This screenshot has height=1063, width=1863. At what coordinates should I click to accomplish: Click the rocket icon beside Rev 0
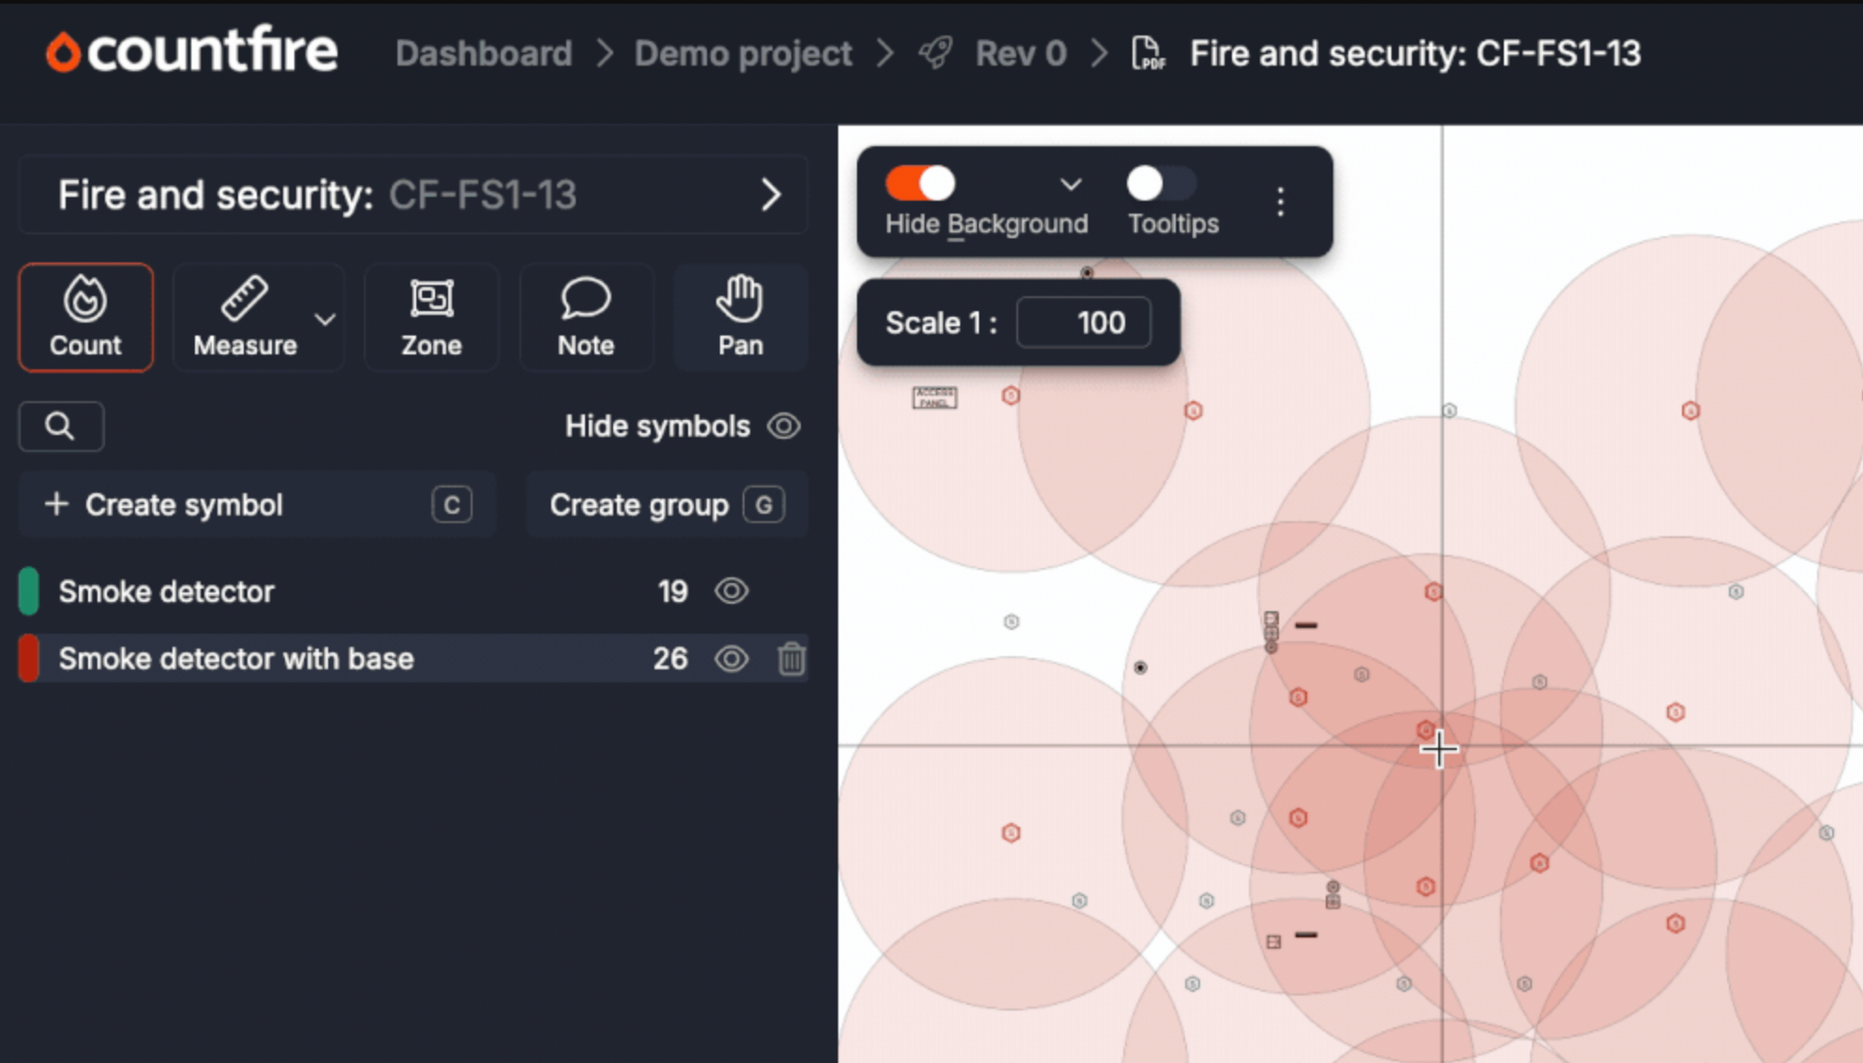(935, 53)
